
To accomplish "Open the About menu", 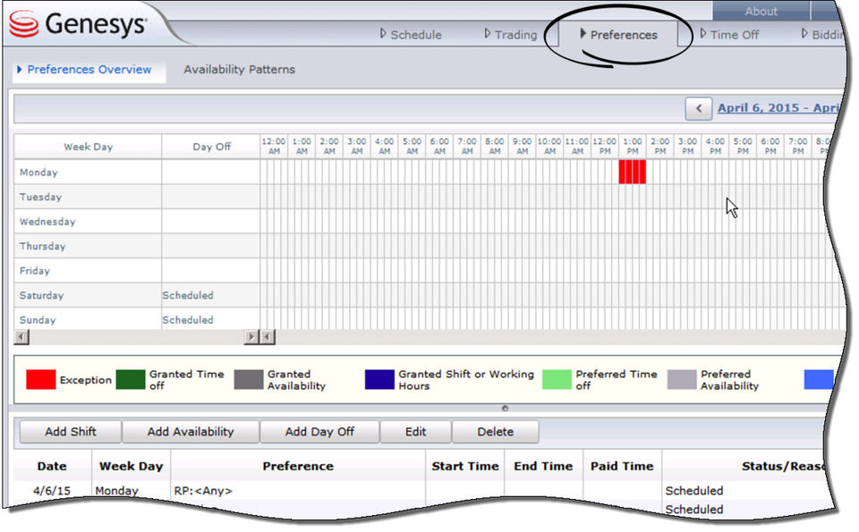I will point(761,11).
